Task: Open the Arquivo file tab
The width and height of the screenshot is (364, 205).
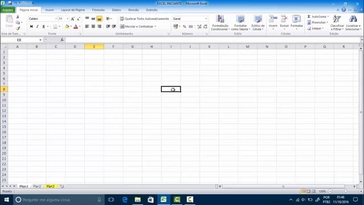Action: [x=8, y=10]
